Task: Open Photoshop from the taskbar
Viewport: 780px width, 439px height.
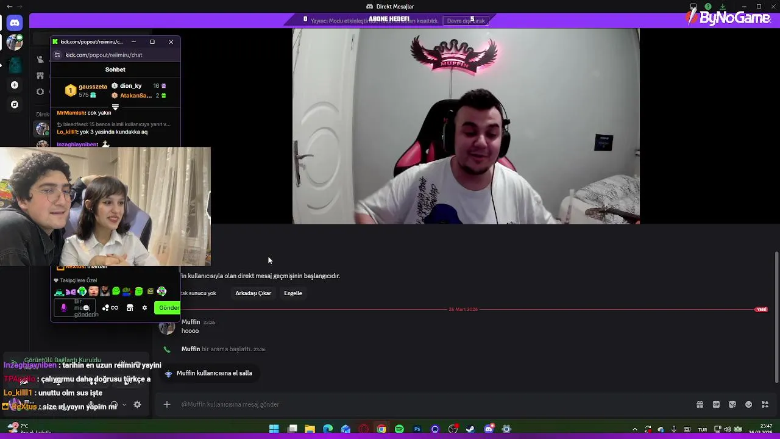Action: 417,429
